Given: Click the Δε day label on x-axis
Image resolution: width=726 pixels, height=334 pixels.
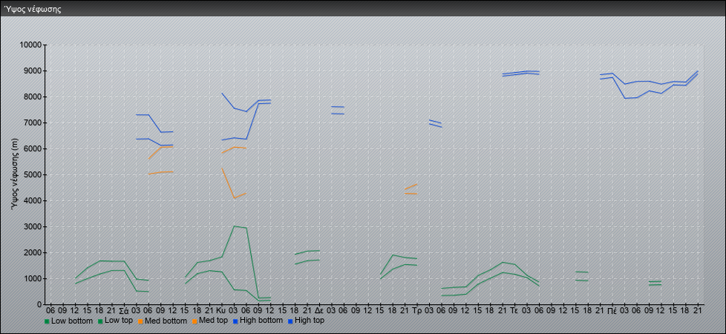Looking at the screenshot, I should [x=319, y=310].
